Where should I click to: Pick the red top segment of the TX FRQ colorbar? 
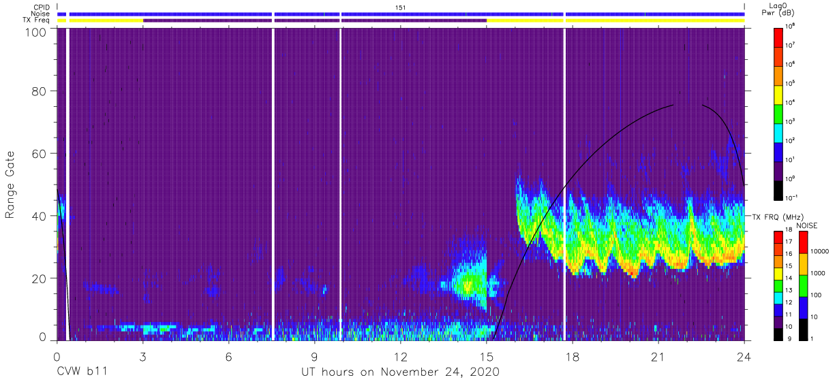pos(778,238)
